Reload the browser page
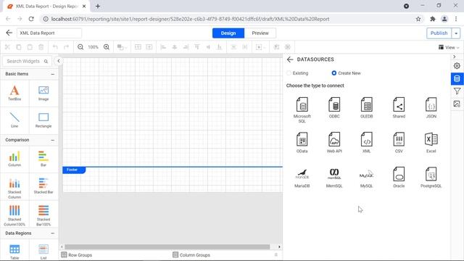464x261 pixels. pos(31,19)
